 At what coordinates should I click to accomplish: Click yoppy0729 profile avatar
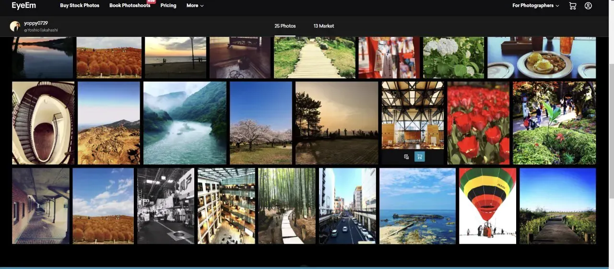(x=15, y=26)
